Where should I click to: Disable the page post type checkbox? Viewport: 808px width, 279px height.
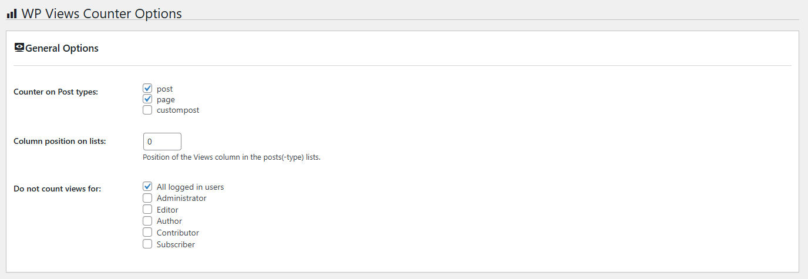pos(147,99)
